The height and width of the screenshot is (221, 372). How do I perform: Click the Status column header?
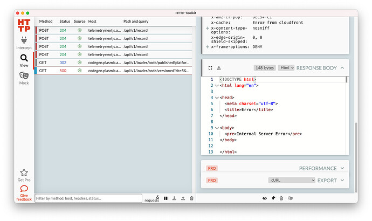[x=65, y=22]
